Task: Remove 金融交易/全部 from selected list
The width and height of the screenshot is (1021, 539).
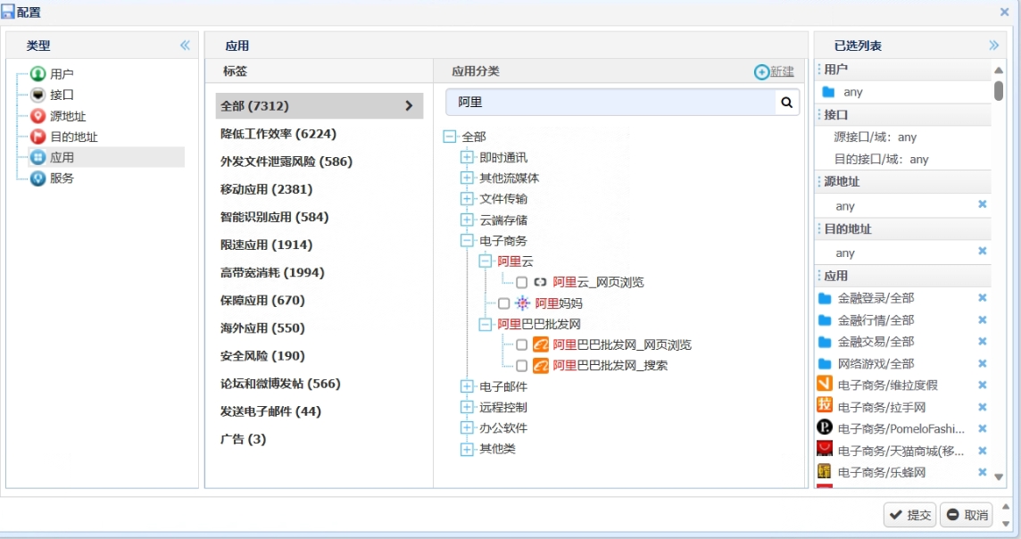Action: [982, 341]
